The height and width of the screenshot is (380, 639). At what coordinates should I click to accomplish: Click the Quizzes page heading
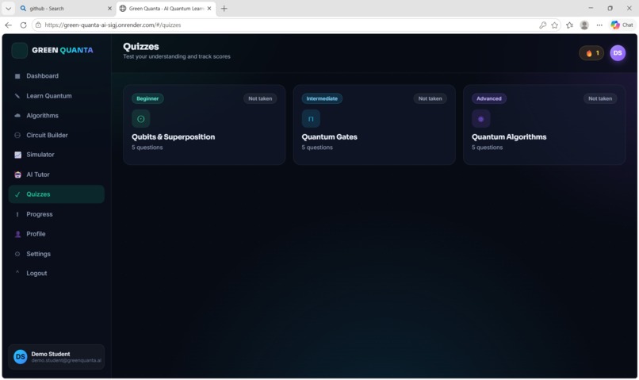(x=141, y=47)
